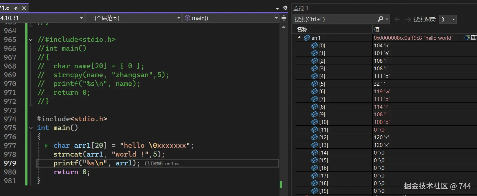Click the watch search field 搜索(Ctrl+E)
The width and height of the screenshot is (477, 196).
334,19
